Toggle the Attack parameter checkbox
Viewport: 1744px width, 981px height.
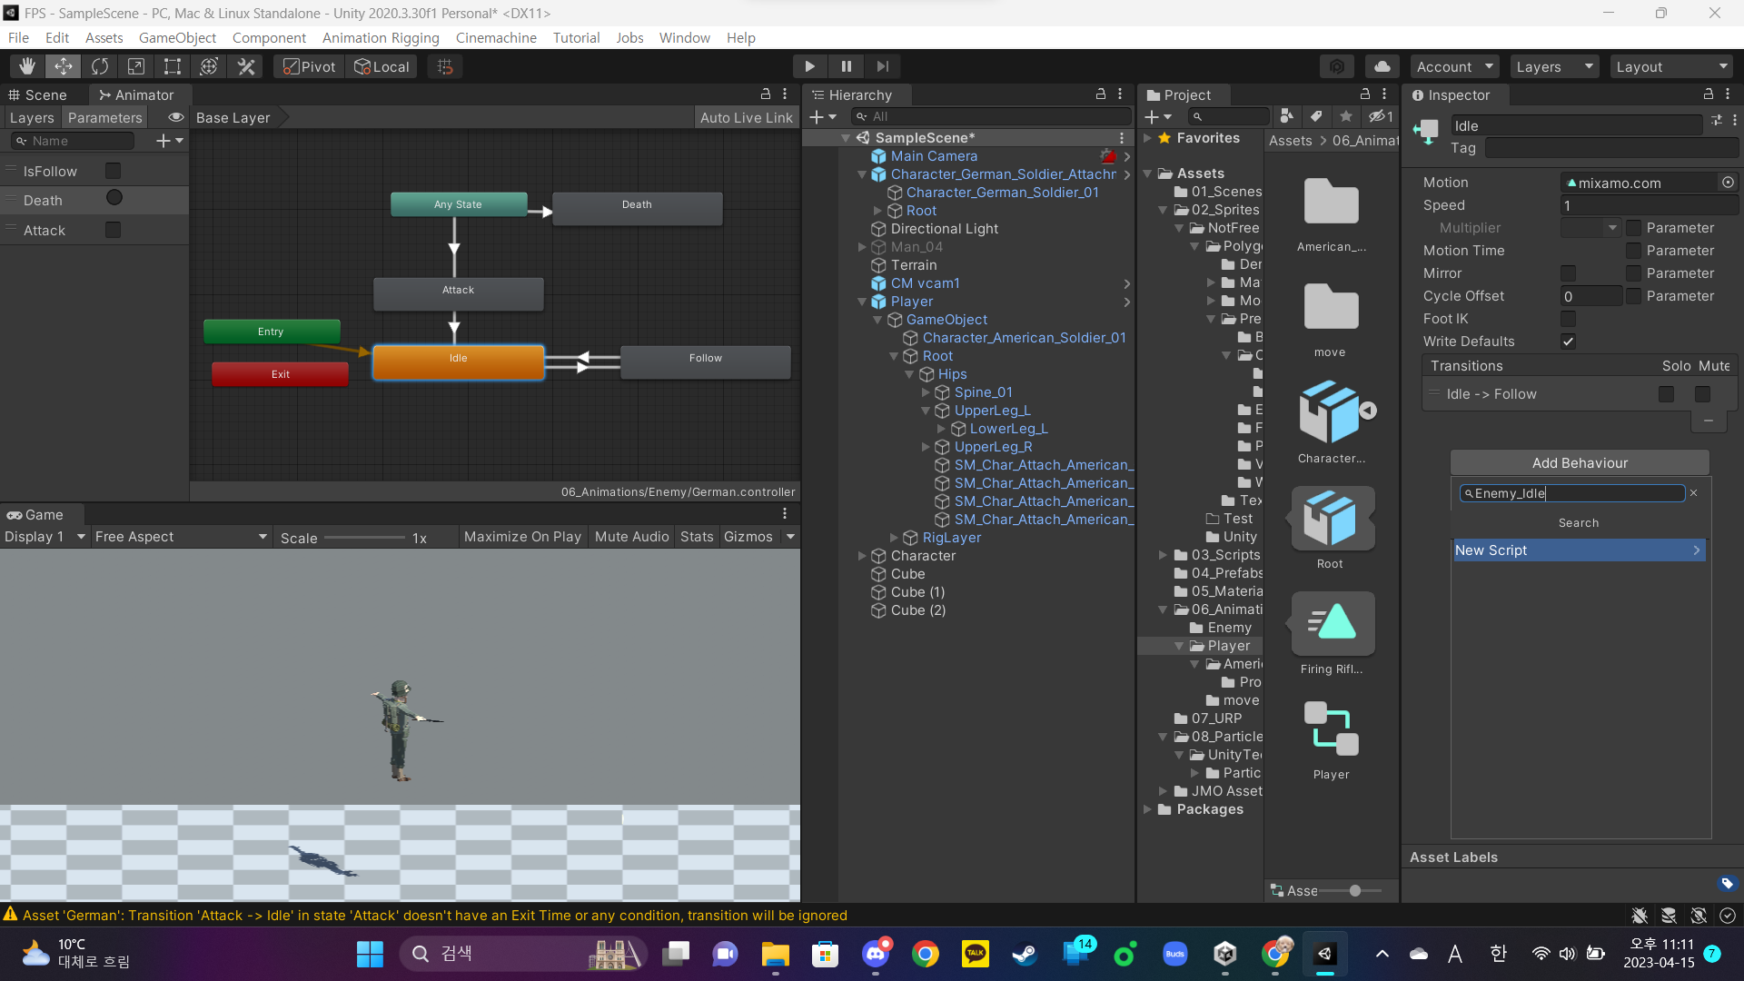(114, 230)
